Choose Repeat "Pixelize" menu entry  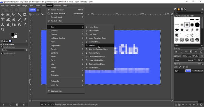click(x=66, y=10)
